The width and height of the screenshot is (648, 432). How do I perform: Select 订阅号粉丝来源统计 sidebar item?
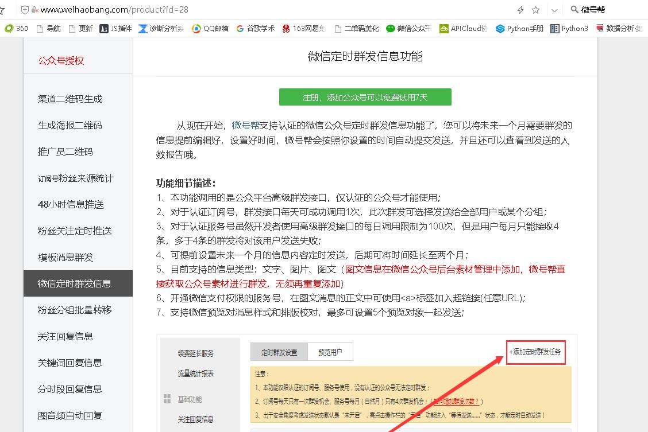point(76,178)
